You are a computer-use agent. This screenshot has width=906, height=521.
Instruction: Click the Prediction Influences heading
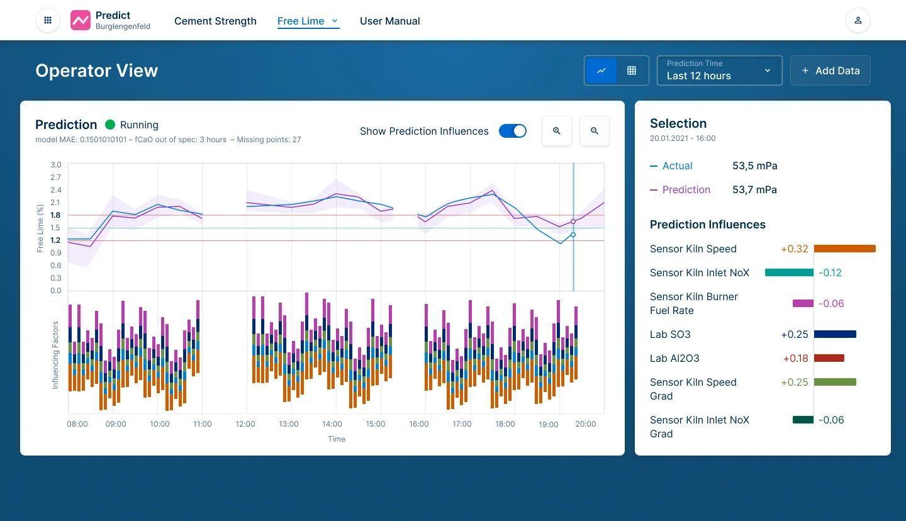coord(708,225)
